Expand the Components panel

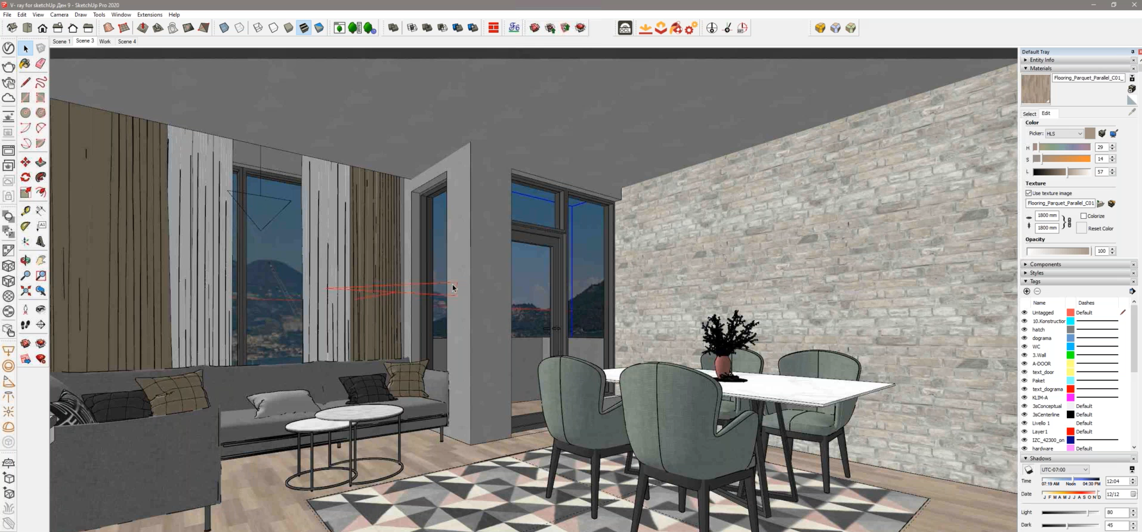[1045, 264]
